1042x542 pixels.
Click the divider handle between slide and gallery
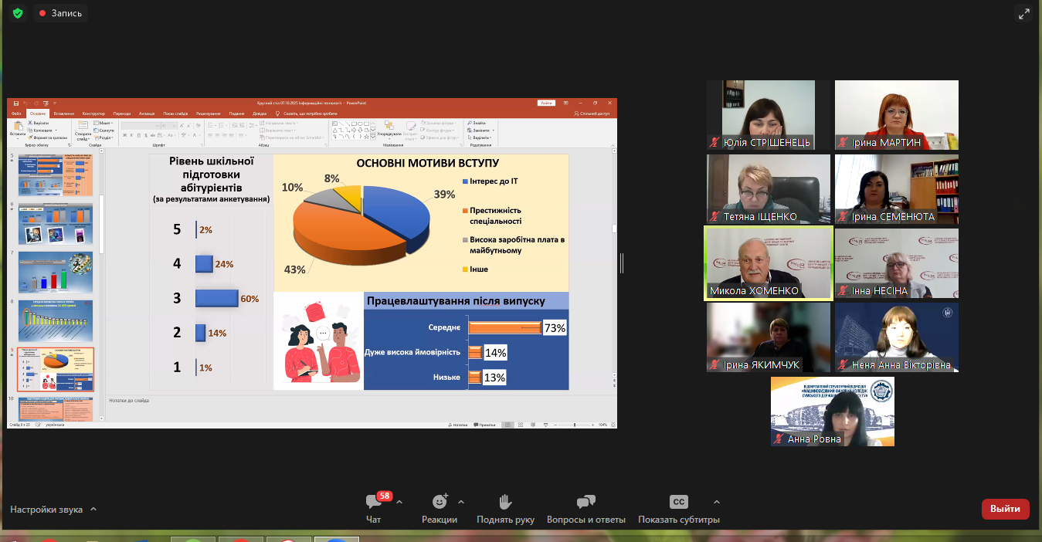point(622,263)
